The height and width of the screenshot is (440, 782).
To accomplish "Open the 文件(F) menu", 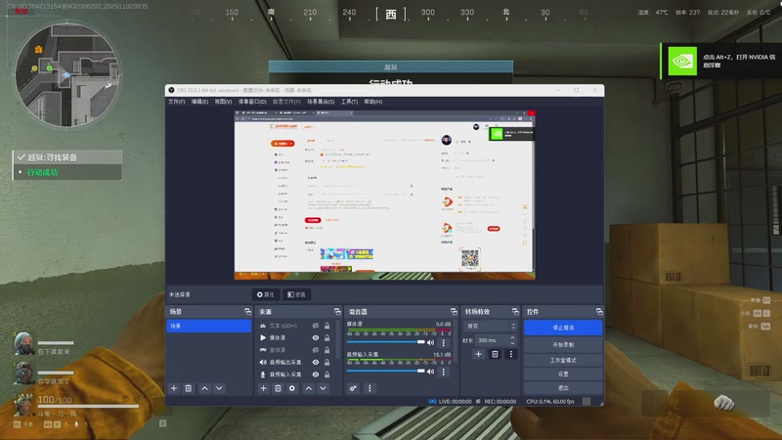I will tap(177, 102).
